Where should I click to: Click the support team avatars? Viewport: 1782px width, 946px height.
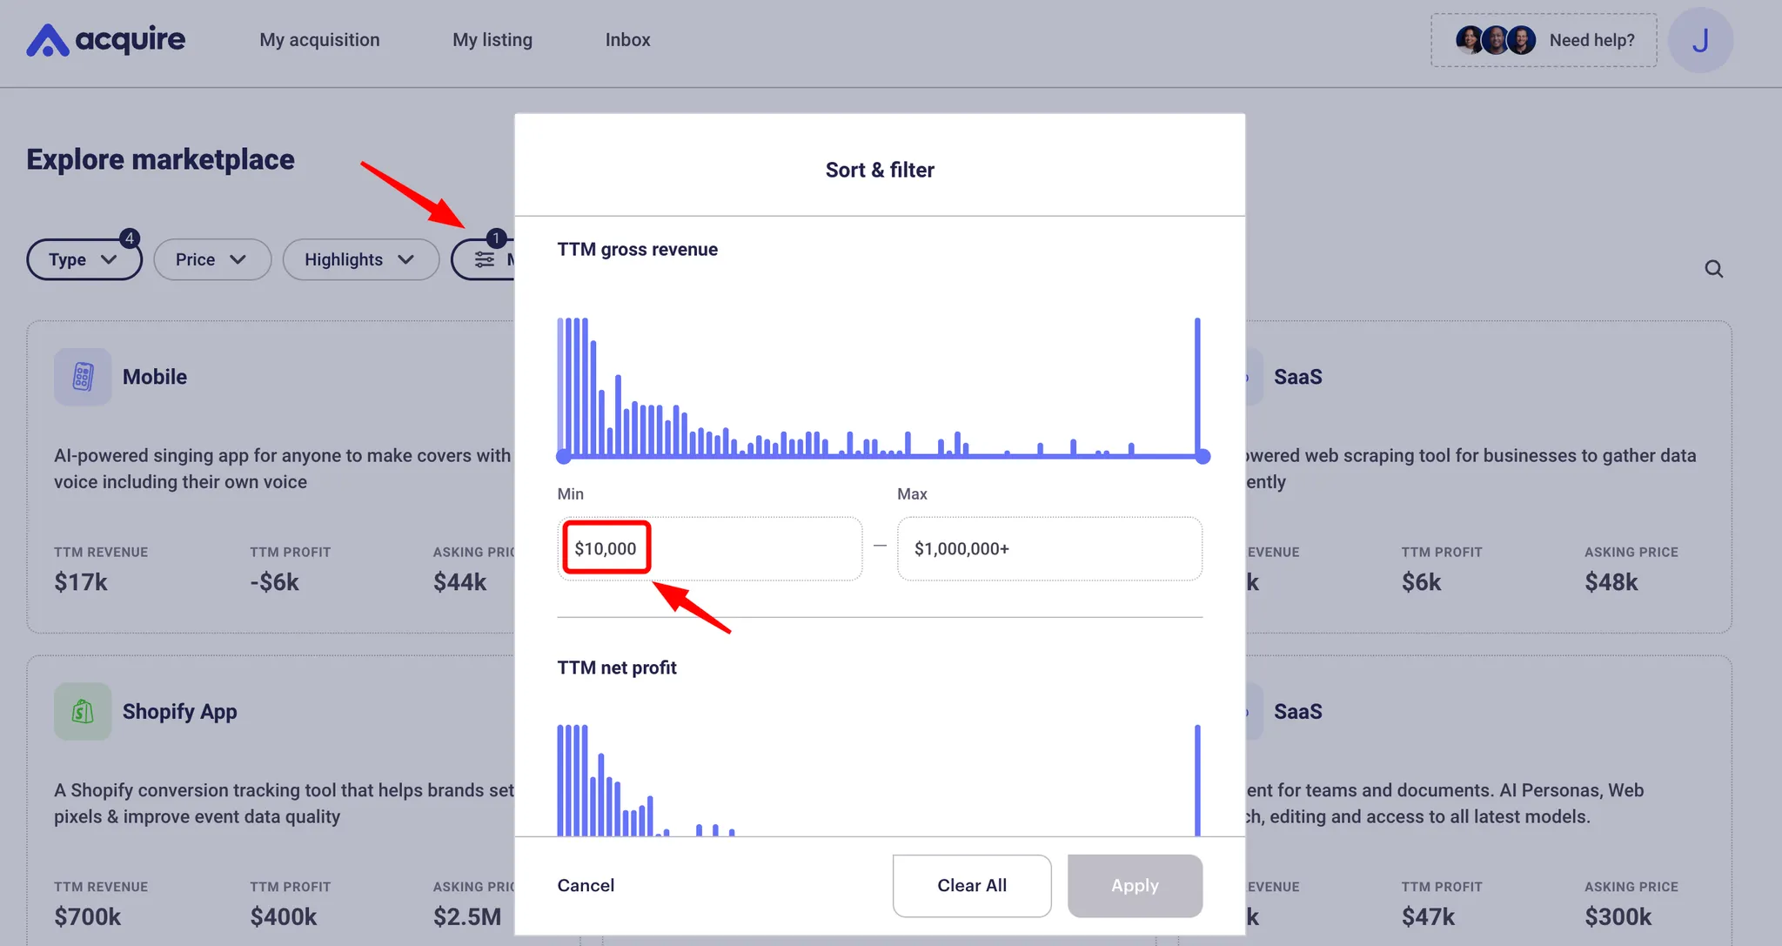(1496, 40)
